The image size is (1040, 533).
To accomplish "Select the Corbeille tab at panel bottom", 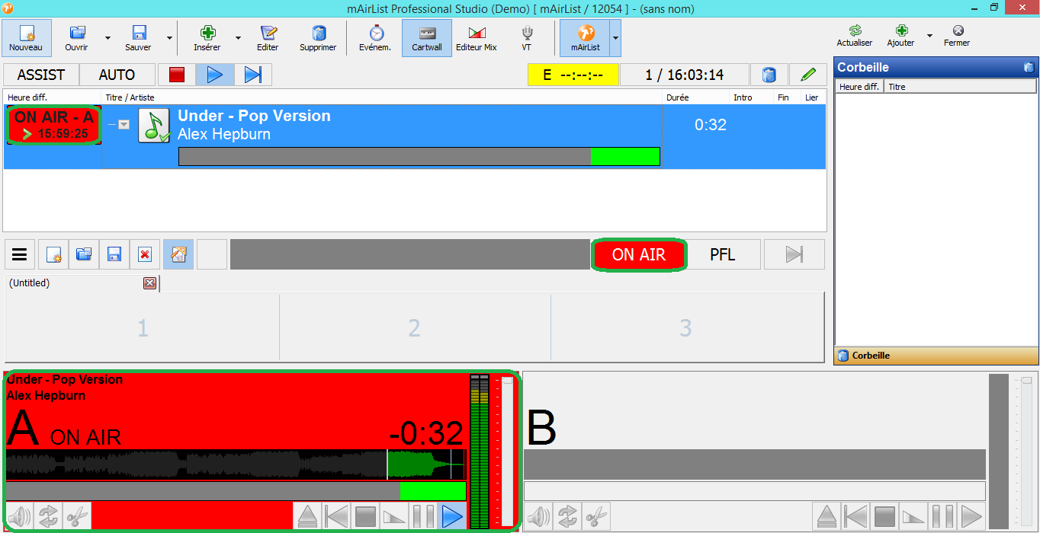I will [x=936, y=356].
